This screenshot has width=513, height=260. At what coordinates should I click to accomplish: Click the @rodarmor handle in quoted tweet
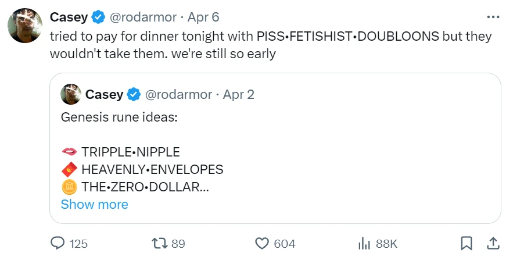coord(178,94)
